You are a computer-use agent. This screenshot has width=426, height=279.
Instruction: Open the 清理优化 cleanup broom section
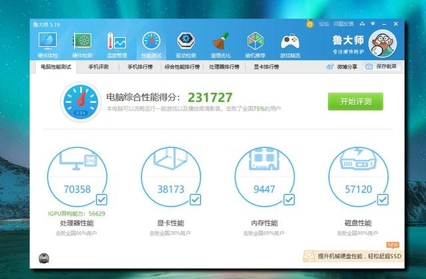(x=220, y=45)
